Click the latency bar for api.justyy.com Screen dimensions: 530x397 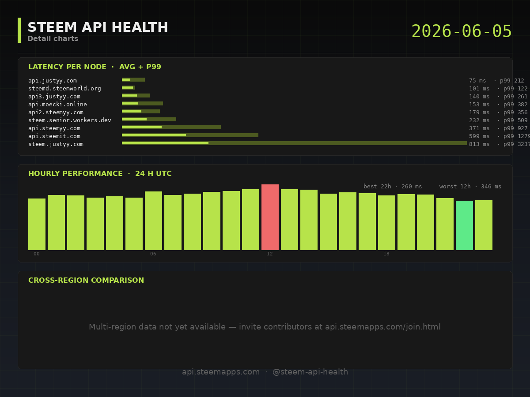point(133,80)
